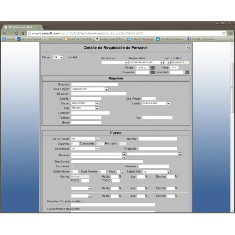Image resolution: width=235 pixels, height=235 pixels.
Task: Click the browser back arrow
Action: tap(5, 33)
